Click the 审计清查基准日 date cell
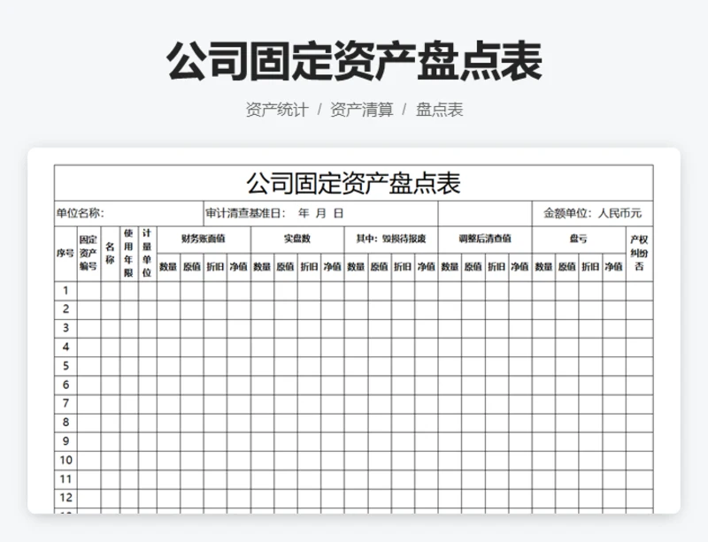Image resolution: width=708 pixels, height=542 pixels. point(320,213)
